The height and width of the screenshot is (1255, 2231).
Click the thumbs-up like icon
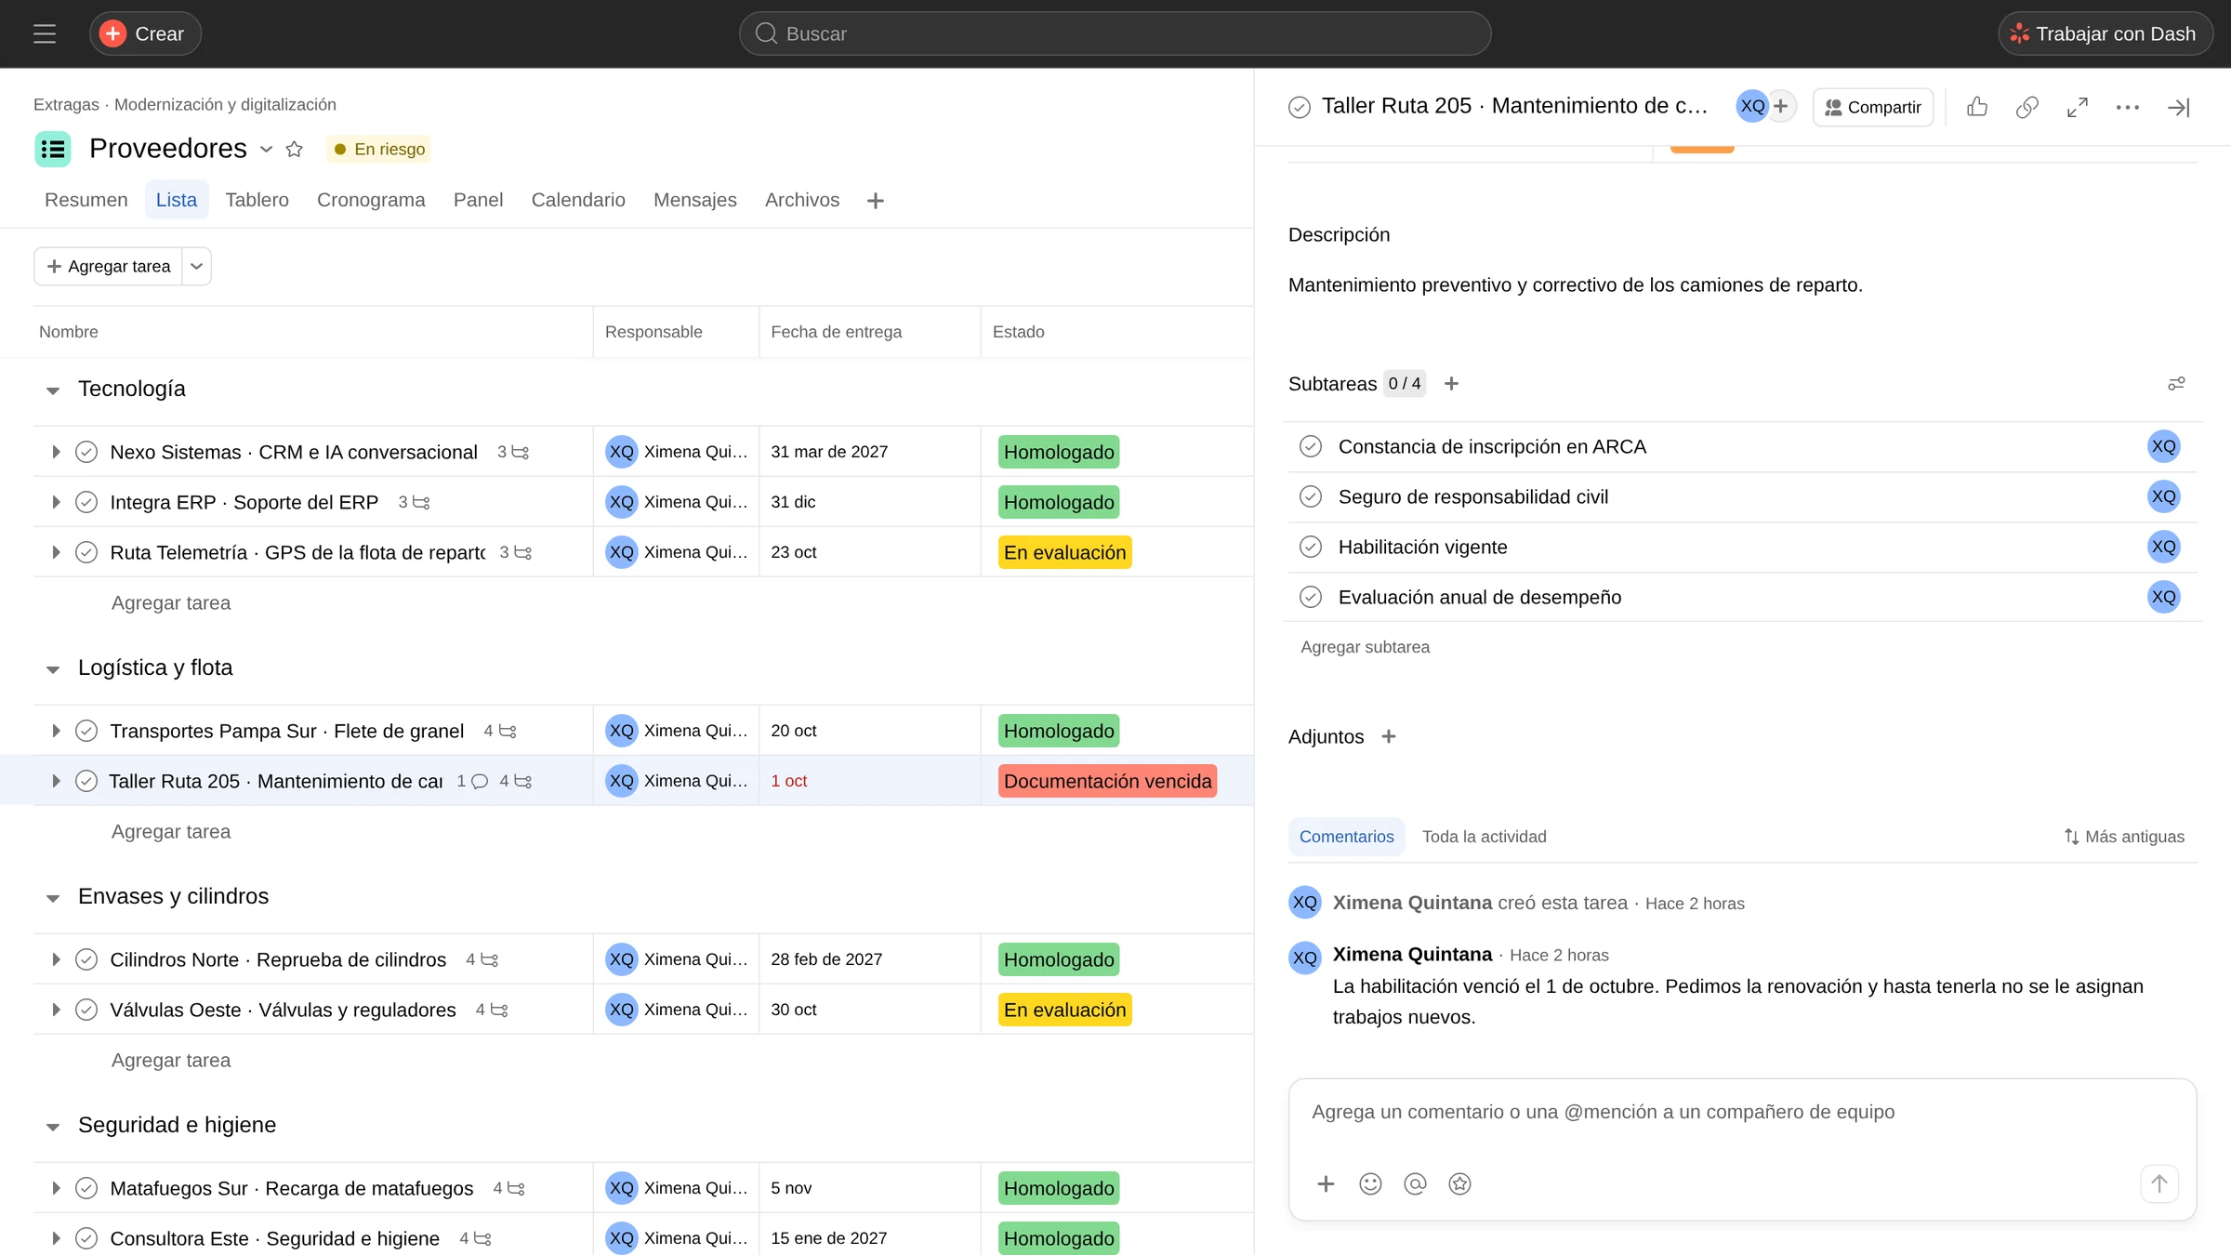(1977, 107)
